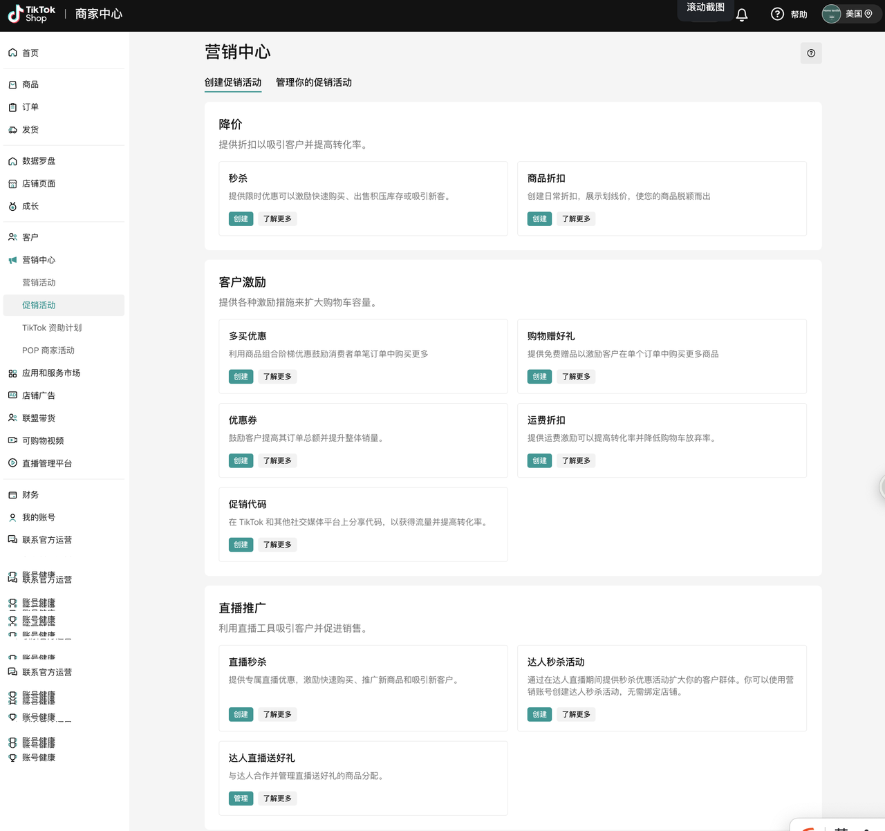Open the 商品 section from the sidebar
This screenshot has width=885, height=831.
[28, 84]
